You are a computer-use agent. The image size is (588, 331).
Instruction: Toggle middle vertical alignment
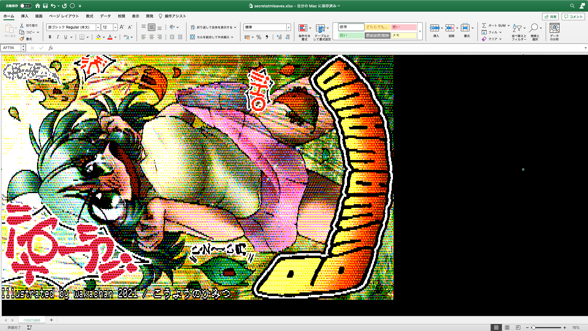[152, 27]
